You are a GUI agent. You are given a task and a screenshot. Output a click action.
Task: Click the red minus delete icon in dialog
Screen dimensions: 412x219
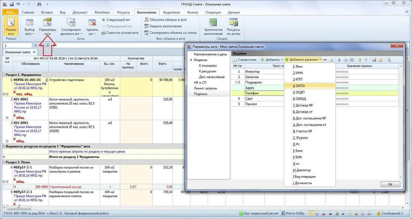(325, 60)
